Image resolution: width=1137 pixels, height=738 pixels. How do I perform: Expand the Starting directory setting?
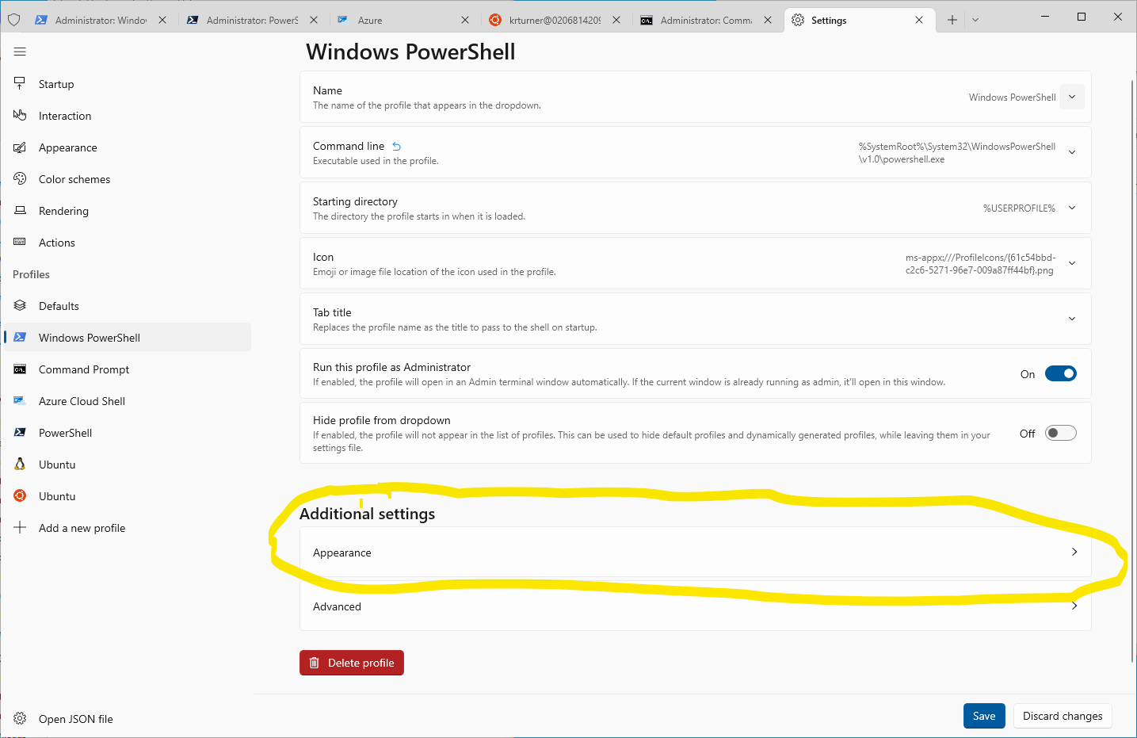(x=1072, y=208)
